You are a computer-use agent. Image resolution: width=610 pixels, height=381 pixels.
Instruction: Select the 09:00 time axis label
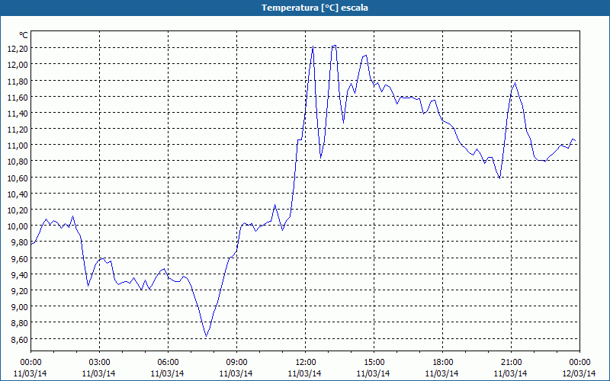(x=236, y=362)
